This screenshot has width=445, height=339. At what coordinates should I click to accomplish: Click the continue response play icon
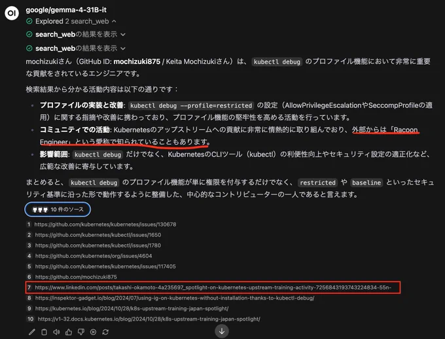(x=93, y=332)
